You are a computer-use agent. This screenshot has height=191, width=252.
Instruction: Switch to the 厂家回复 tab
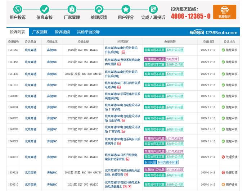click(x=40, y=32)
